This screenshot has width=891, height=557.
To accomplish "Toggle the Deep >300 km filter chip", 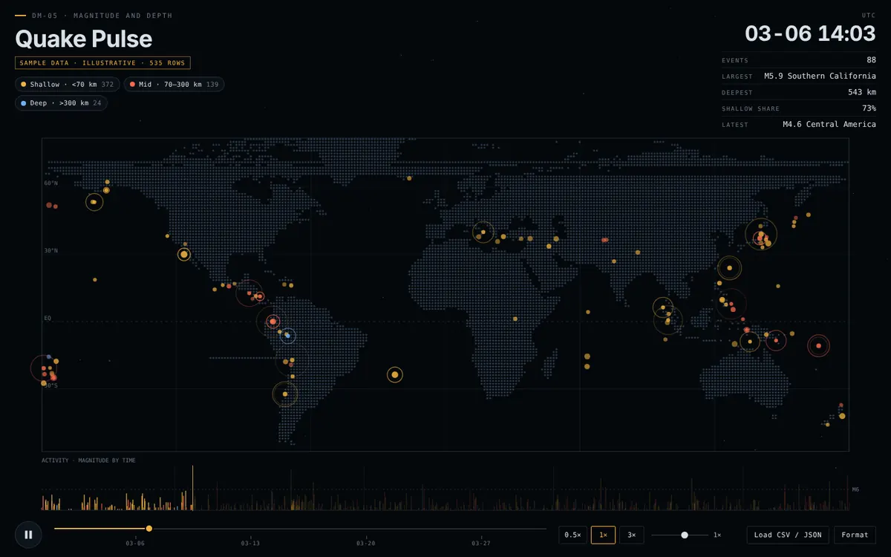I will tap(61, 103).
